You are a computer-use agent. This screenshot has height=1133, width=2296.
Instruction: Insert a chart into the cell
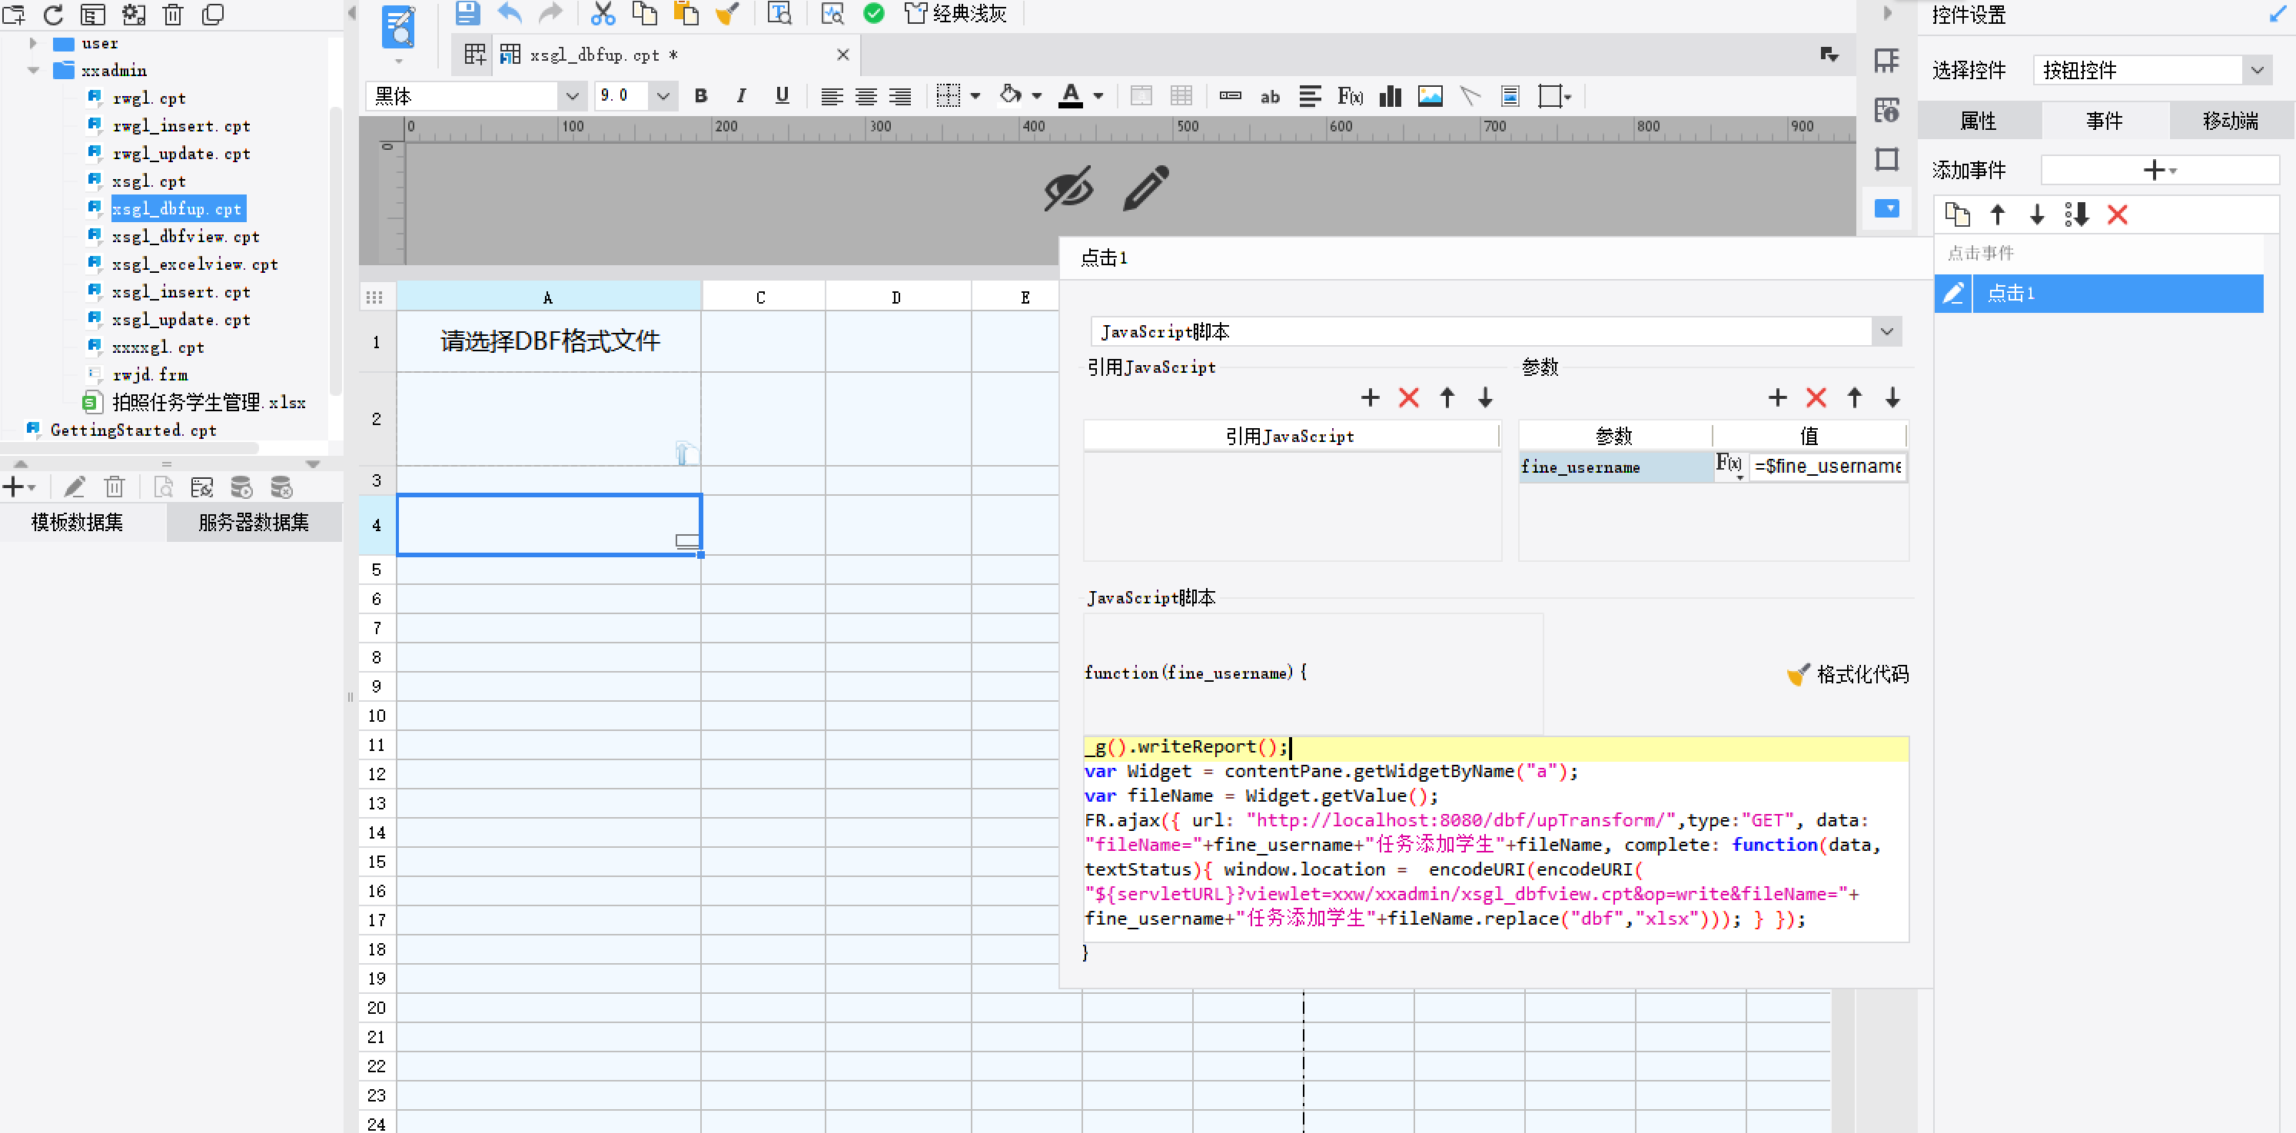tap(1390, 96)
